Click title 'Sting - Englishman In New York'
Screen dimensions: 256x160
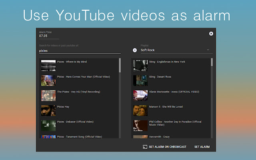coord(167,62)
